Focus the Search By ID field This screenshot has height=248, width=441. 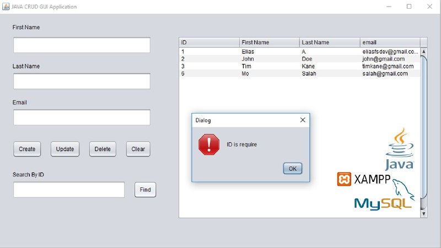pyautogui.click(x=69, y=190)
